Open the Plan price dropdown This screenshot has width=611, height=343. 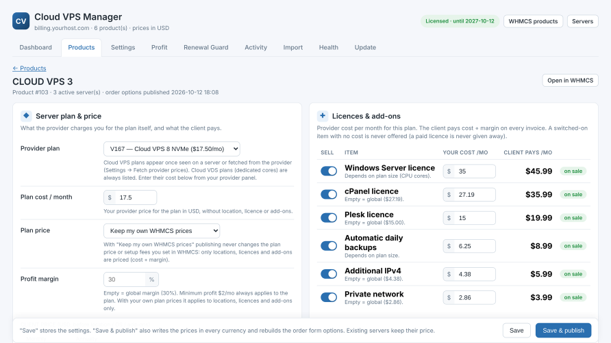tap(162, 231)
